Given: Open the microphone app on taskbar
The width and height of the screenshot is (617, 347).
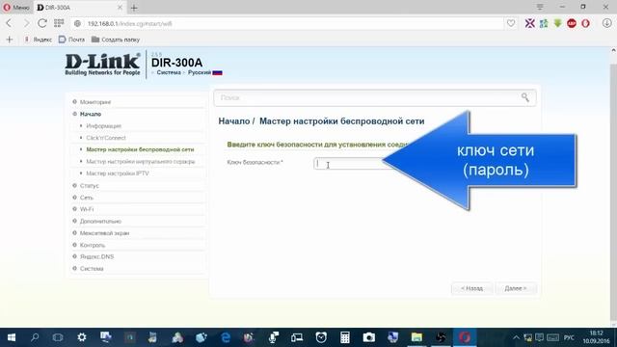Looking at the screenshot, I should point(273,337).
